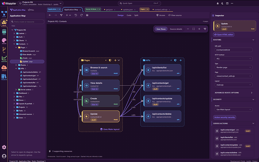The image size is (259, 162).
Task: Click the panel layout icon in title bar
Action: point(227,3)
